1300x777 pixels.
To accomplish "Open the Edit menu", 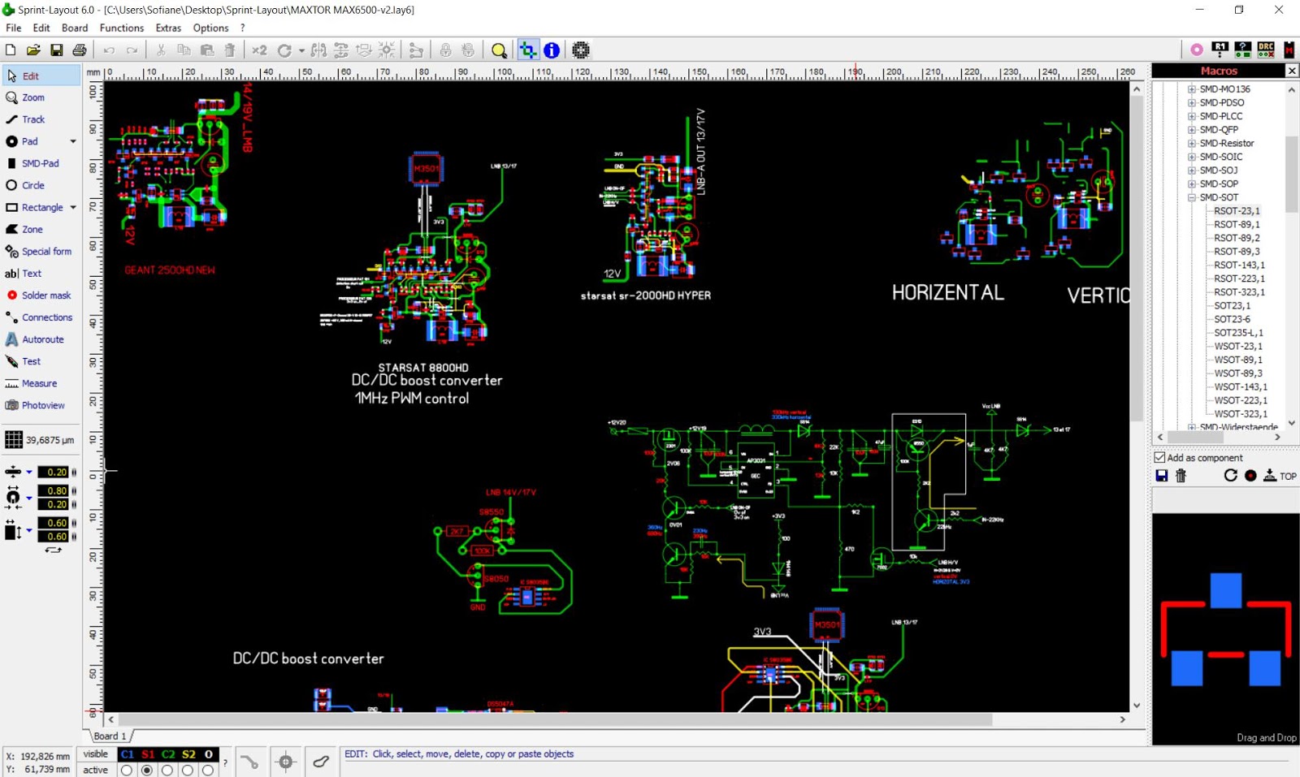I will point(41,28).
